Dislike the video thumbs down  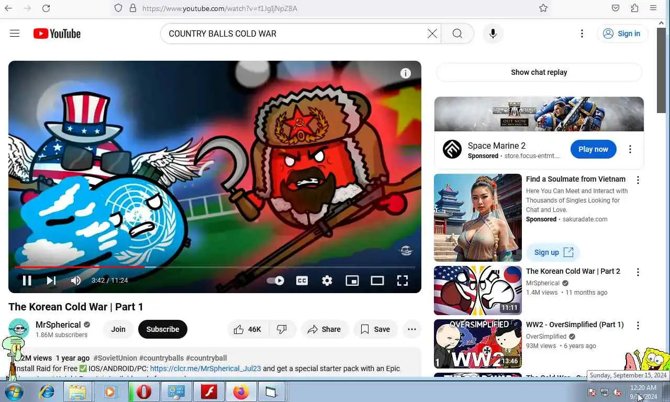click(x=283, y=329)
